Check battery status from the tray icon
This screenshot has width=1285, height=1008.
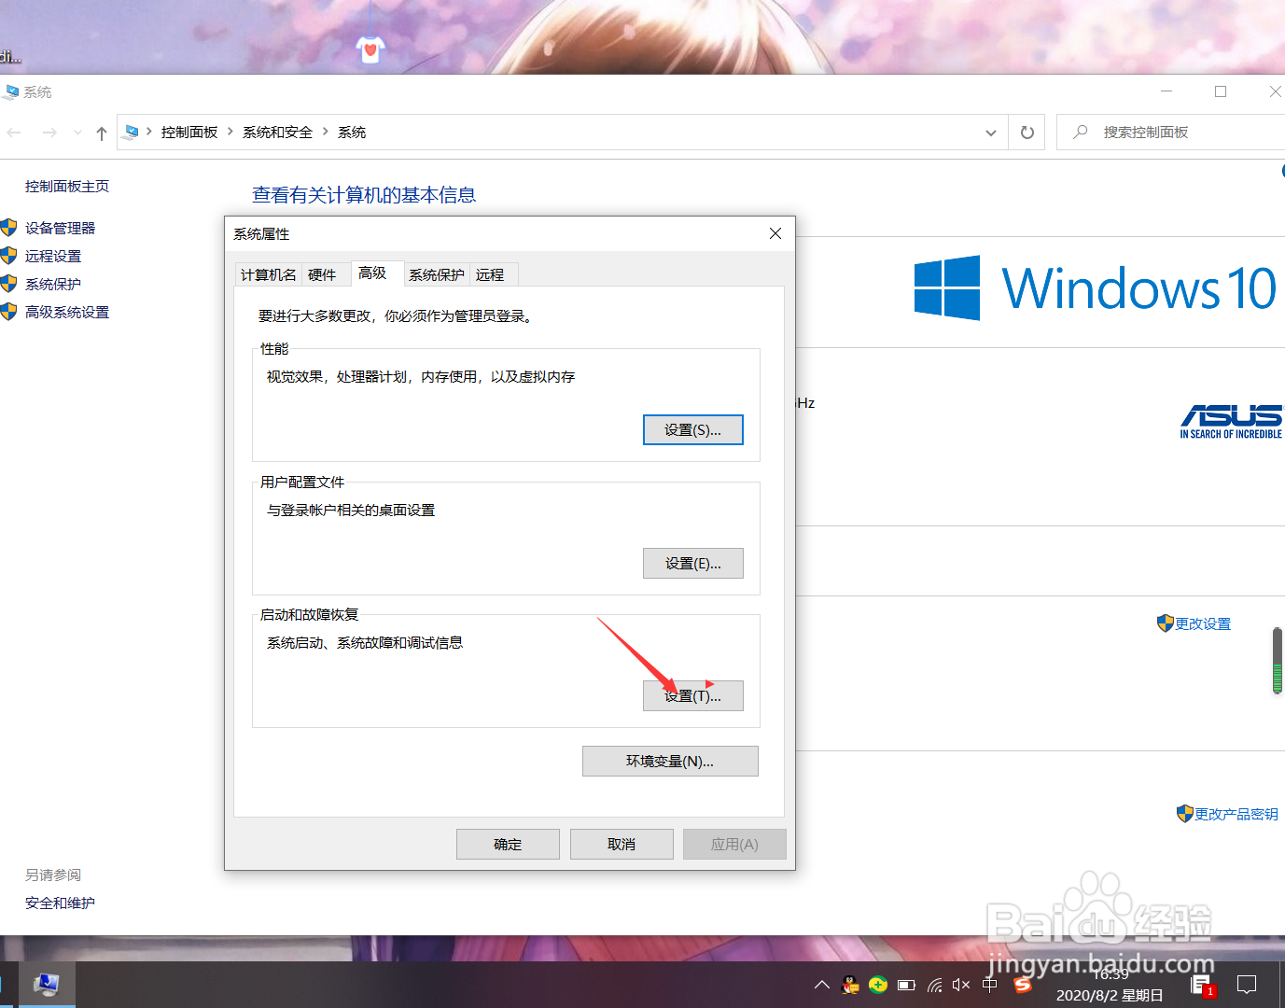pyautogui.click(x=906, y=985)
